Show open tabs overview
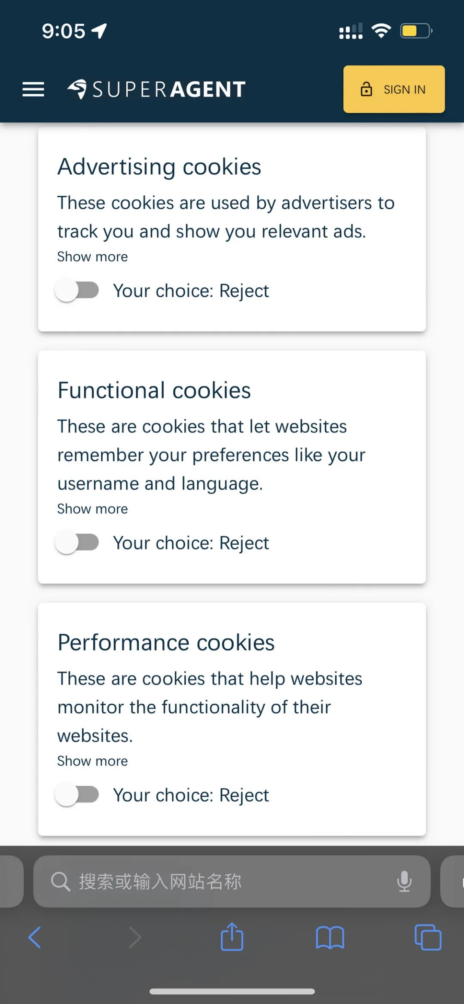Viewport: 464px width, 1004px height. coord(427,937)
